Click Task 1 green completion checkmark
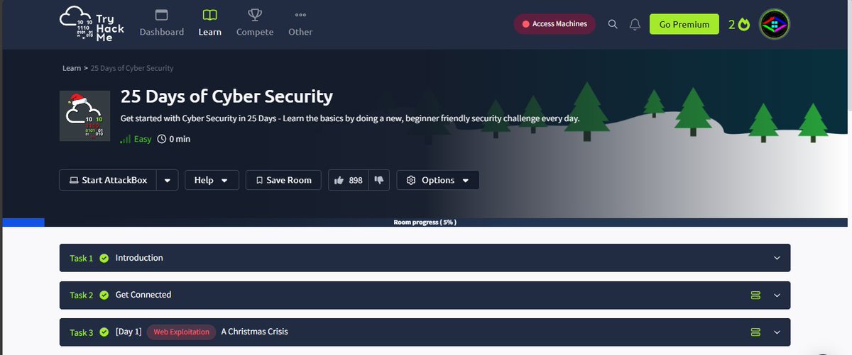Image resolution: width=852 pixels, height=355 pixels. click(104, 258)
